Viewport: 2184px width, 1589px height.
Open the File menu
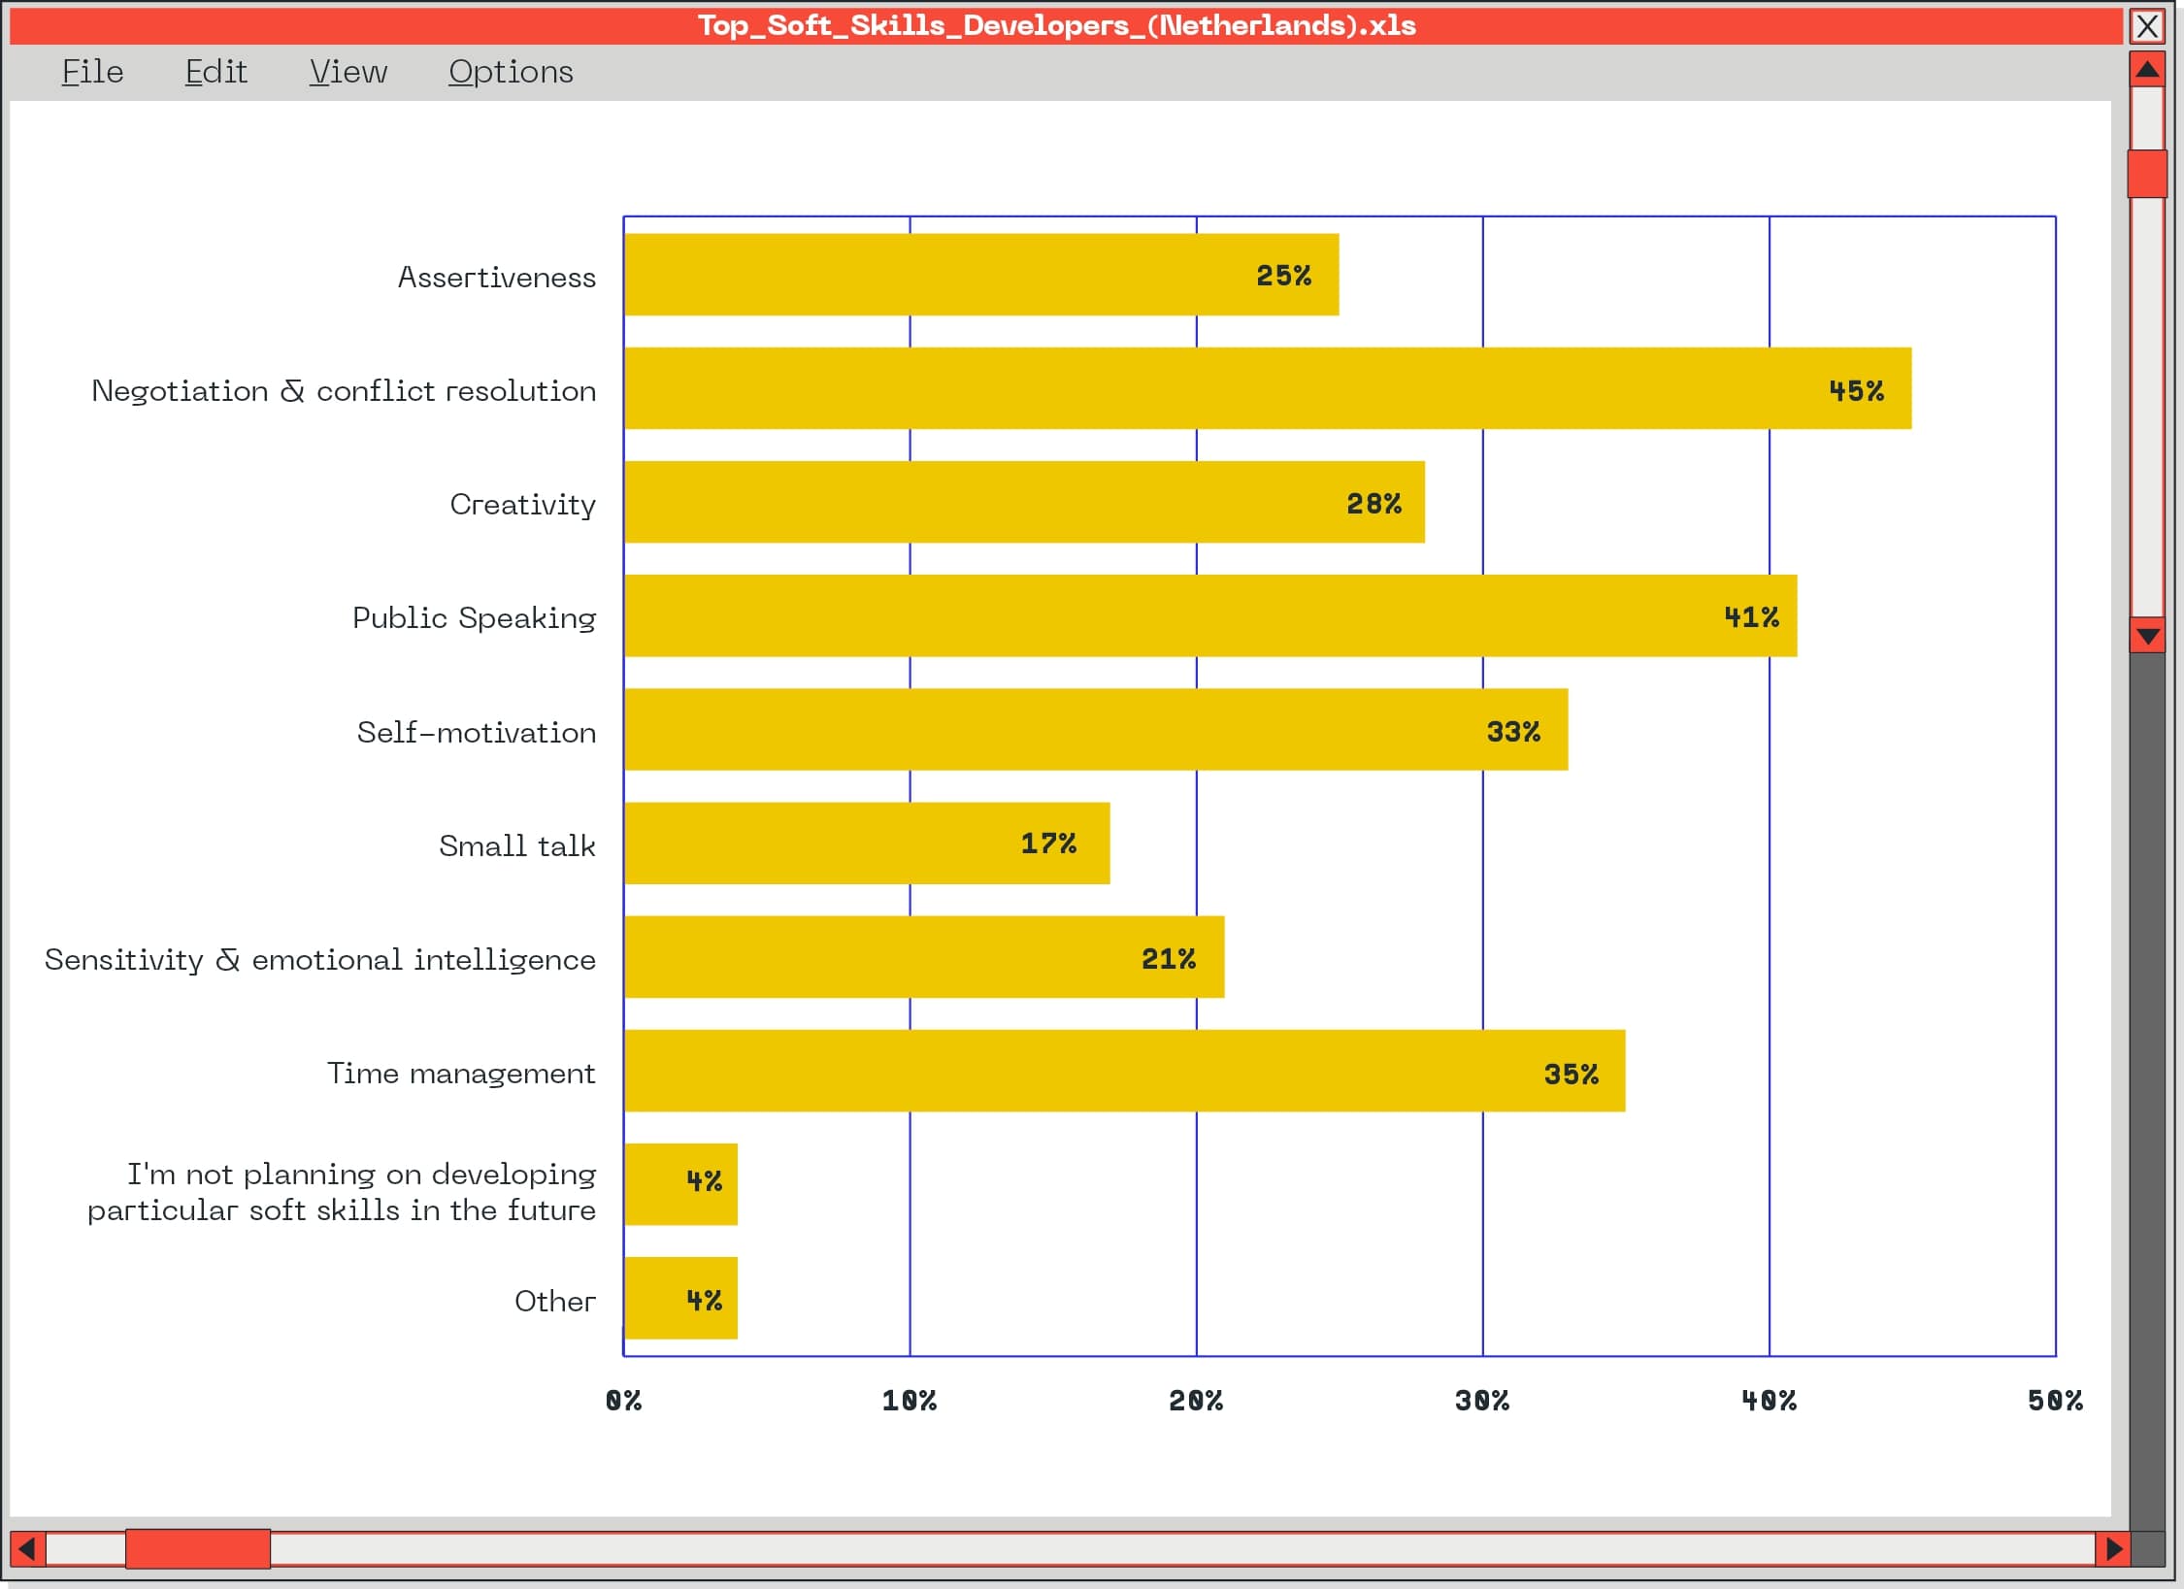coord(92,72)
